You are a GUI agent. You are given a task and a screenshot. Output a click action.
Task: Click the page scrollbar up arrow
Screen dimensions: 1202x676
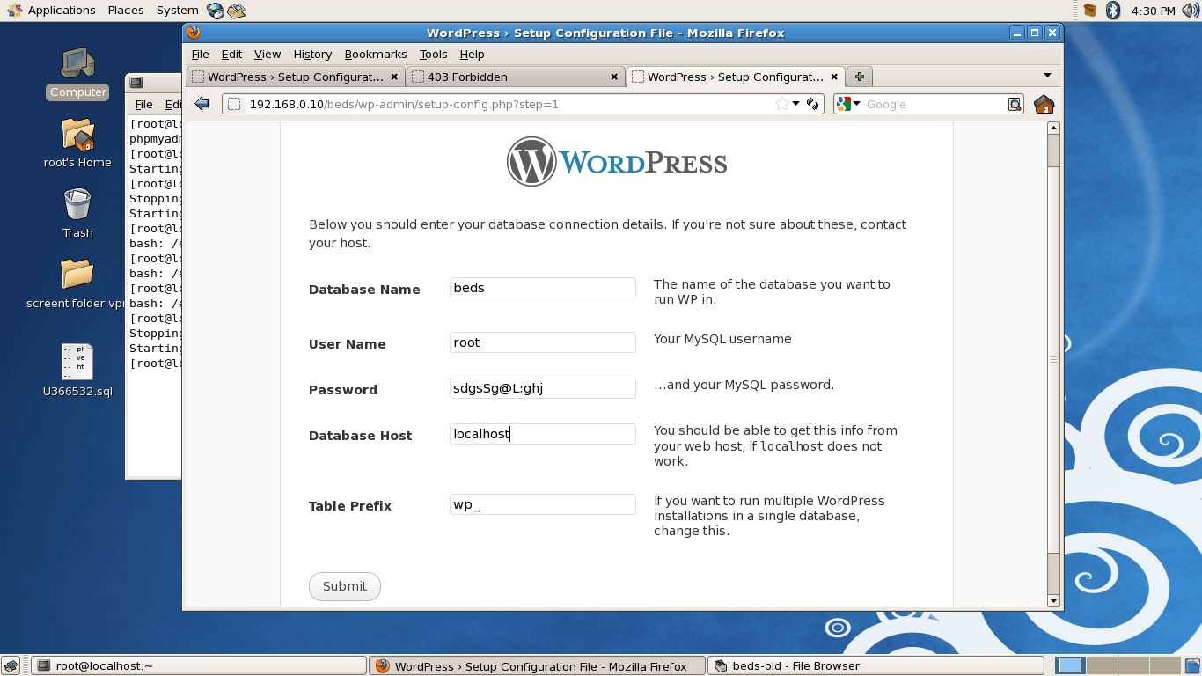1053,129
